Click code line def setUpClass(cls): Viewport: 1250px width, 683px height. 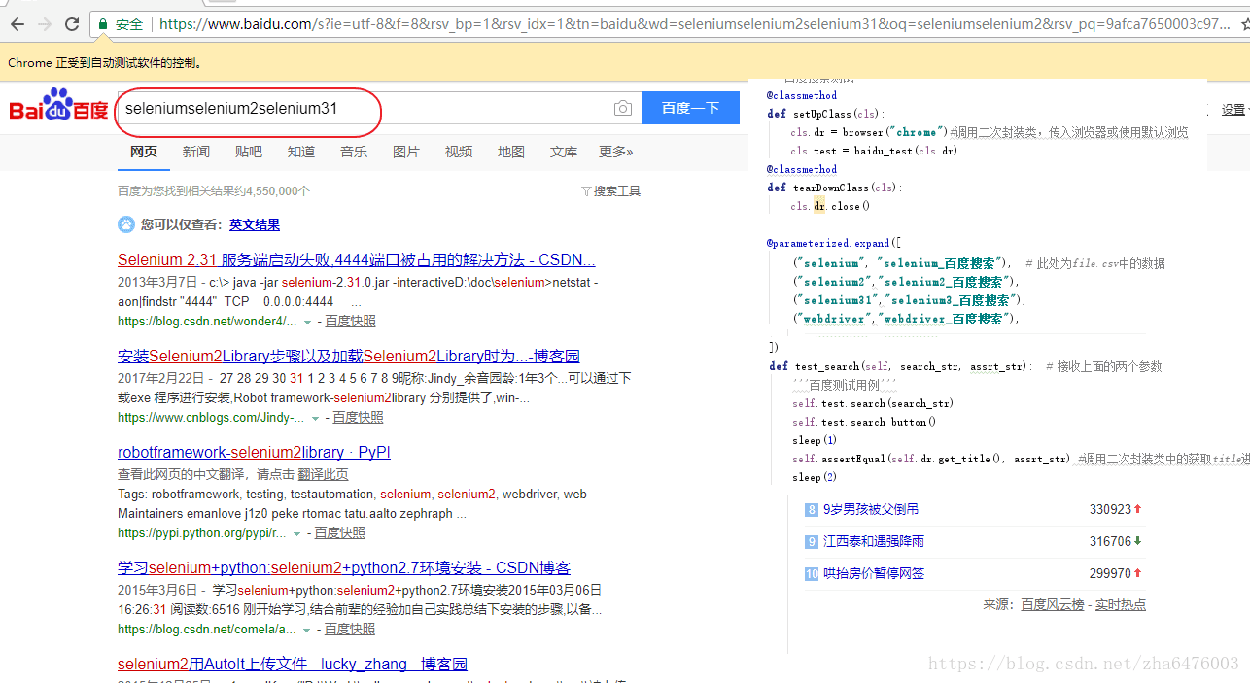(x=825, y=114)
